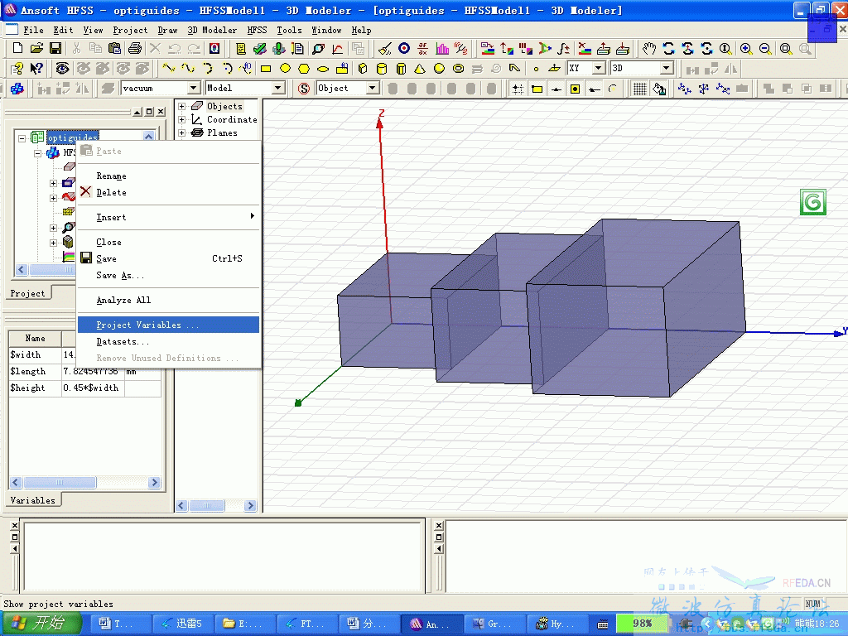The height and width of the screenshot is (636, 848).
Task: Click the Variables panel horizontal scrollbar thumb
Action: (60, 482)
